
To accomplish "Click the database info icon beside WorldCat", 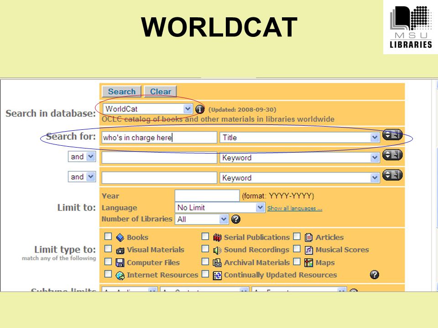I will point(200,109).
